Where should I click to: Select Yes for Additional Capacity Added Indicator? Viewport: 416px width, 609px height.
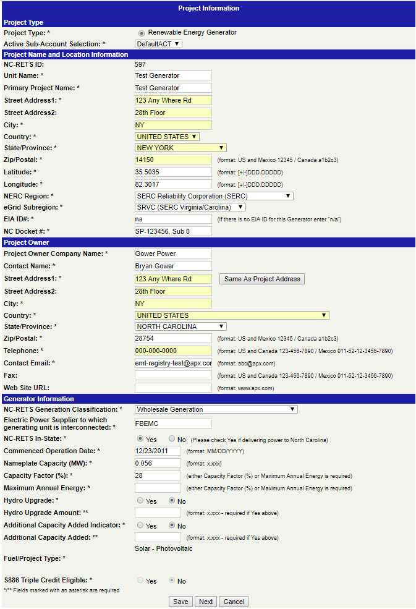140,525
